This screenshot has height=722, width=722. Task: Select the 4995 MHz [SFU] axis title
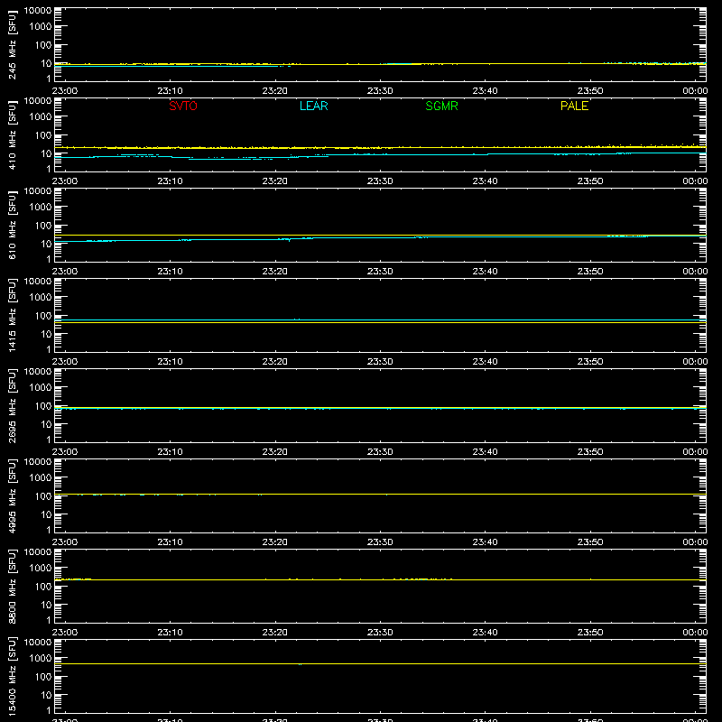tap(12, 495)
